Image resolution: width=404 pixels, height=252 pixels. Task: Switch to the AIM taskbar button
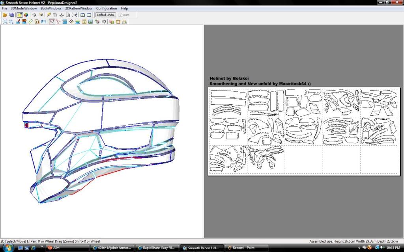(x=67, y=248)
